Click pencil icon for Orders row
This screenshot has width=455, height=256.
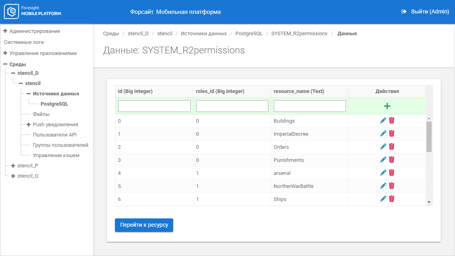click(x=383, y=147)
